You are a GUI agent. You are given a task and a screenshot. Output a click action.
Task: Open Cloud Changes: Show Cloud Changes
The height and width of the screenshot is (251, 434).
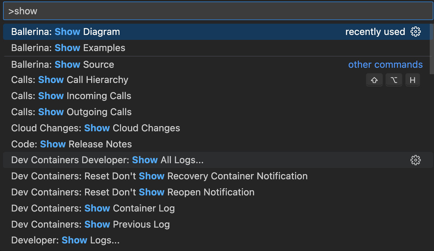[216, 128]
